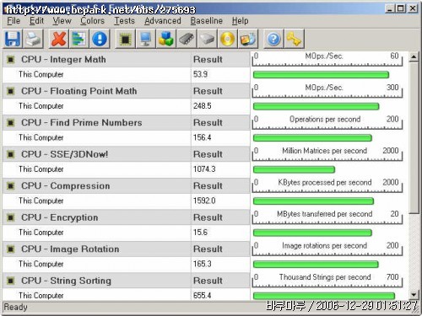The width and height of the screenshot is (422, 316).
Task: Click the vertical scrollbar thumb
Action: point(414,138)
